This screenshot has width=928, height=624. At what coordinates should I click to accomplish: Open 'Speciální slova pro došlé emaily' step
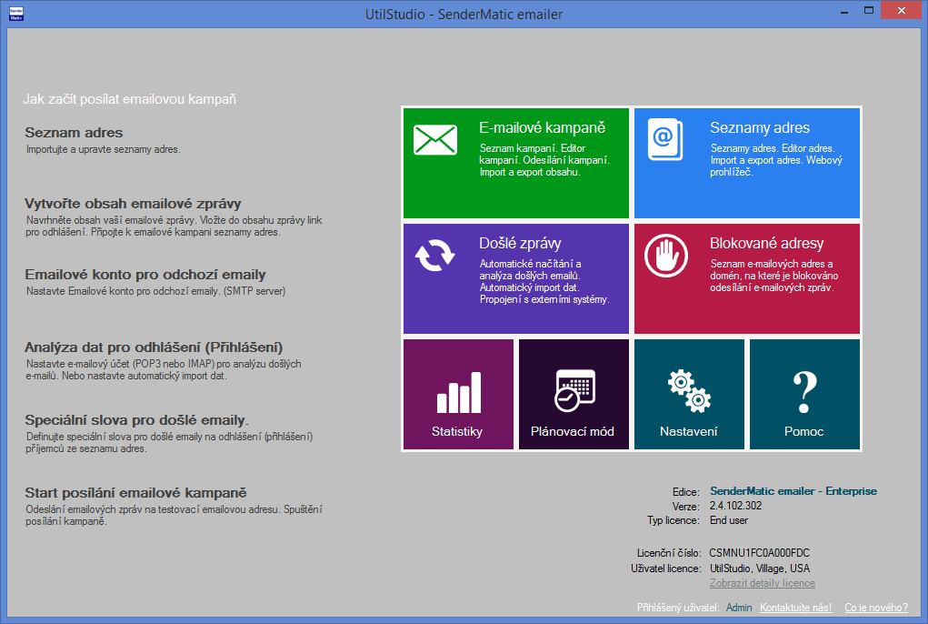136,420
